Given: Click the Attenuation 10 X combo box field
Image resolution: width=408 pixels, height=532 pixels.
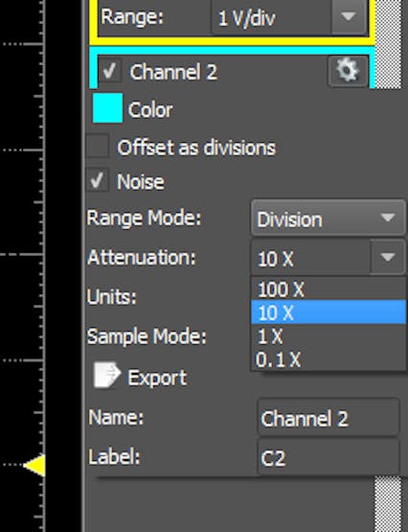Looking at the screenshot, I should pyautogui.click(x=310, y=258).
